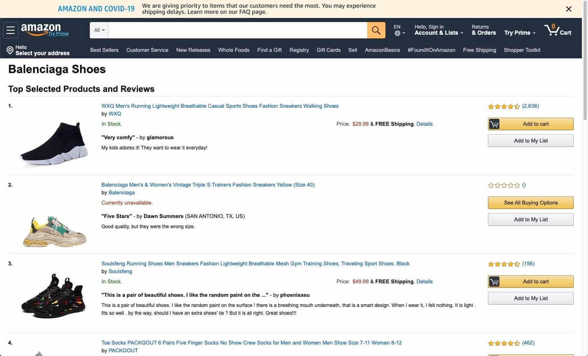Open WXQ Men's Running shoes title link
This screenshot has height=356, width=588.
[x=220, y=106]
